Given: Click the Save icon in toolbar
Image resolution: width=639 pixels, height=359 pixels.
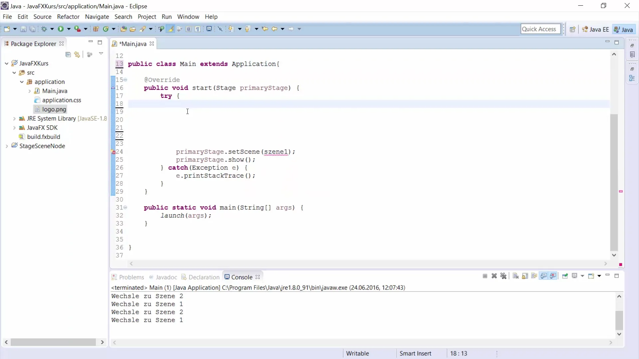Looking at the screenshot, I should 23,29.
